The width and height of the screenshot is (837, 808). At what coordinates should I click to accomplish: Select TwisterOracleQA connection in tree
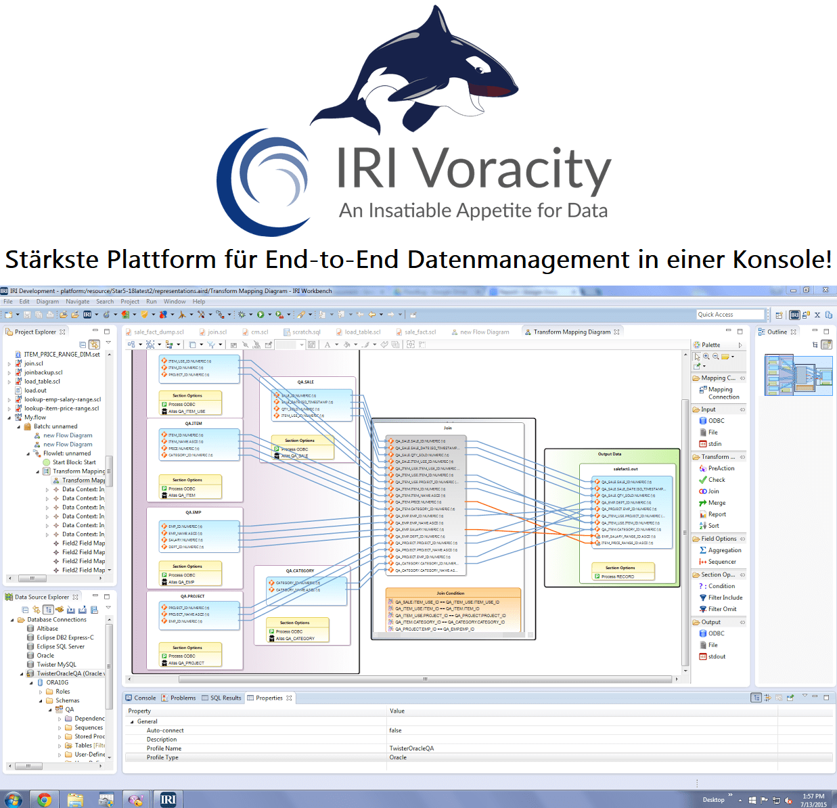tap(66, 673)
